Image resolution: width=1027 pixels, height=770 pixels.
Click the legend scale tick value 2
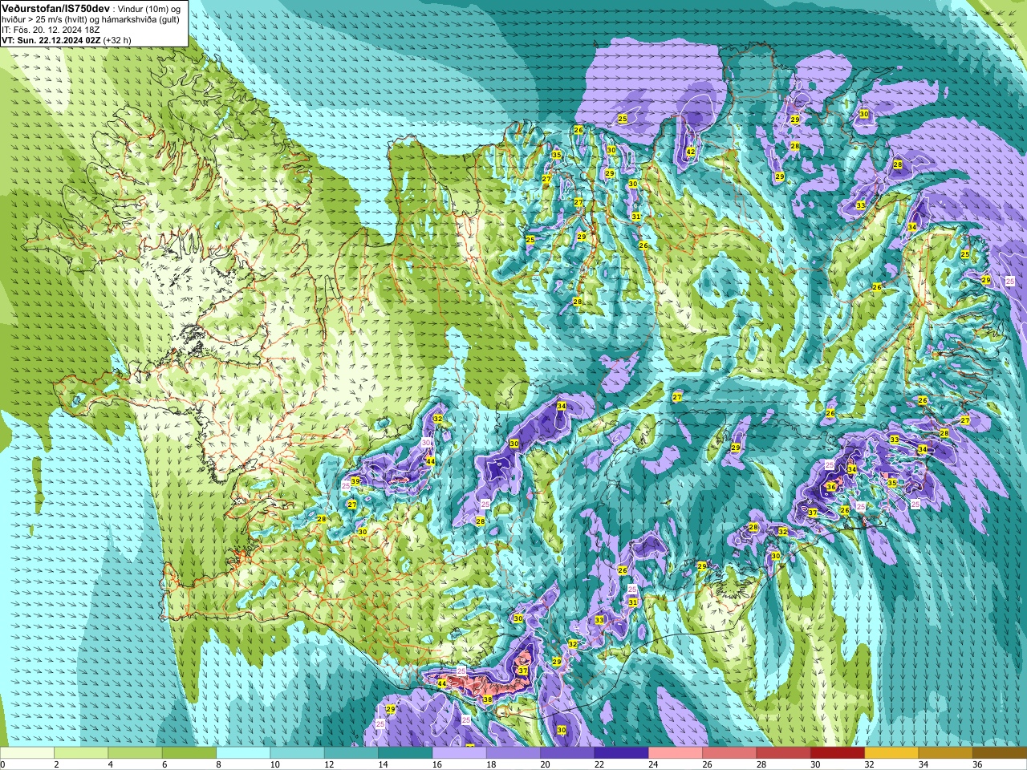56,764
